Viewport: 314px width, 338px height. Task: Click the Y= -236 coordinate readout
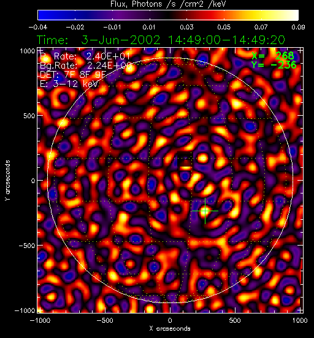[274, 65]
